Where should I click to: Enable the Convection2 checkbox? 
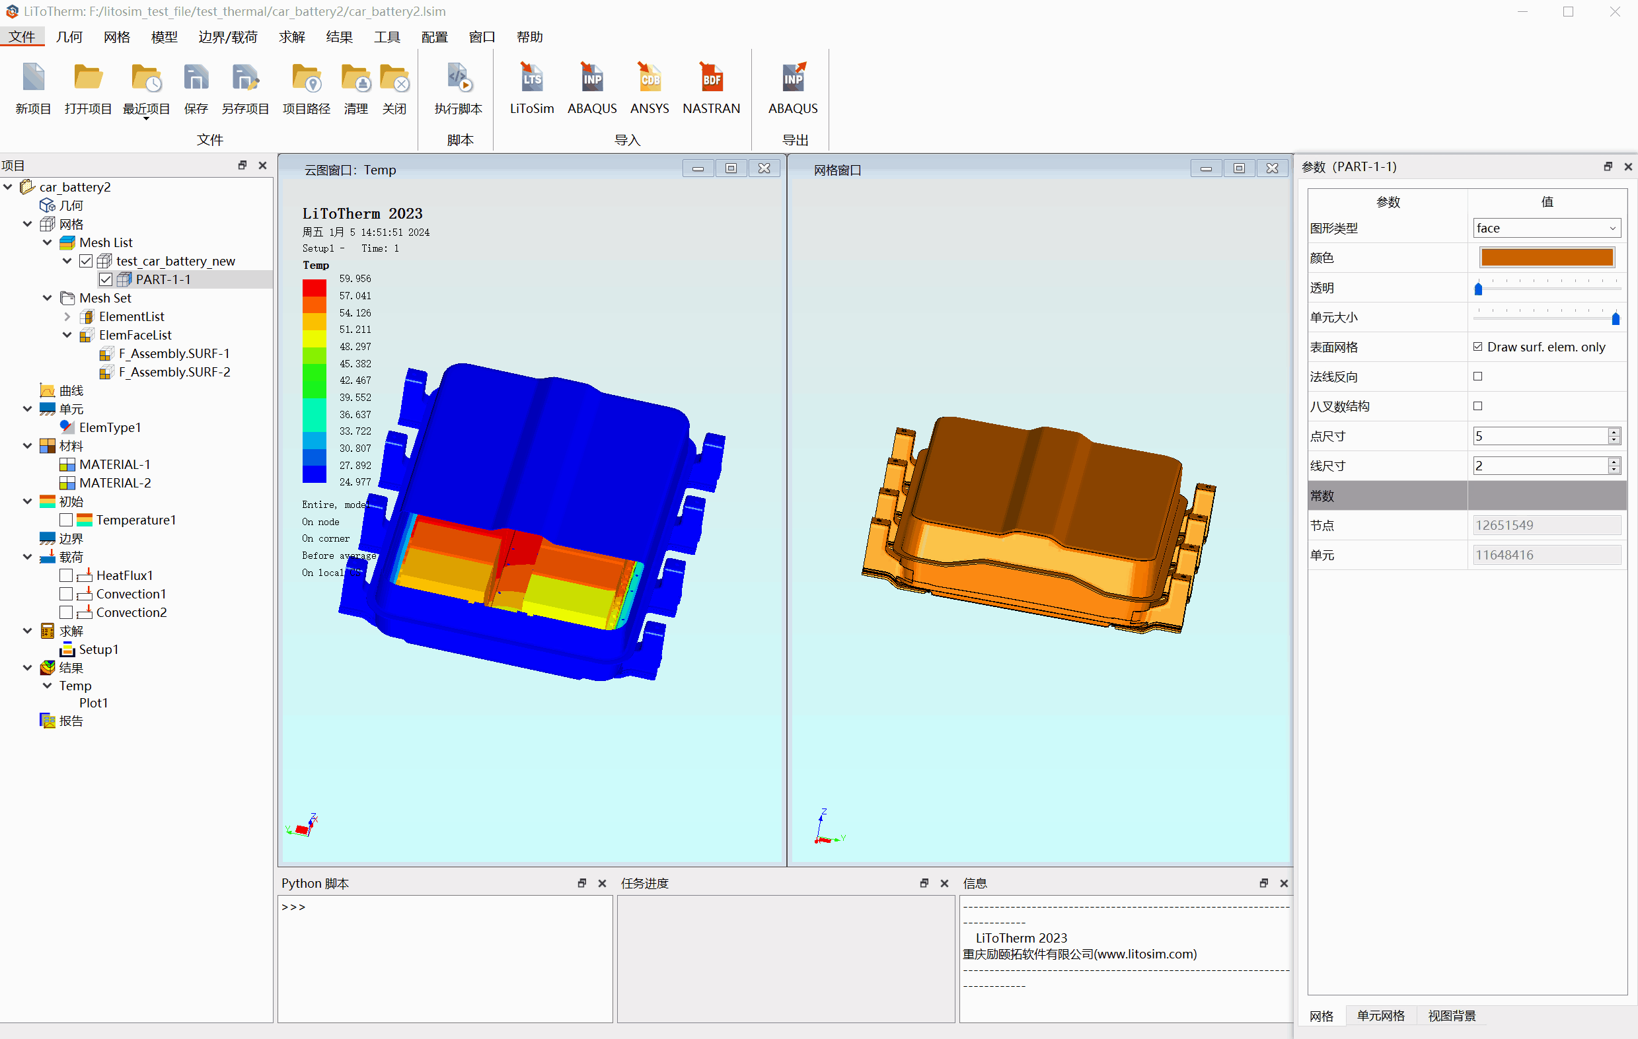click(66, 612)
